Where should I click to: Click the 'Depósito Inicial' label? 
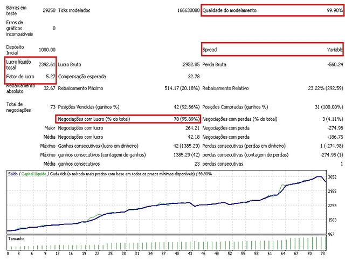tap(15, 50)
